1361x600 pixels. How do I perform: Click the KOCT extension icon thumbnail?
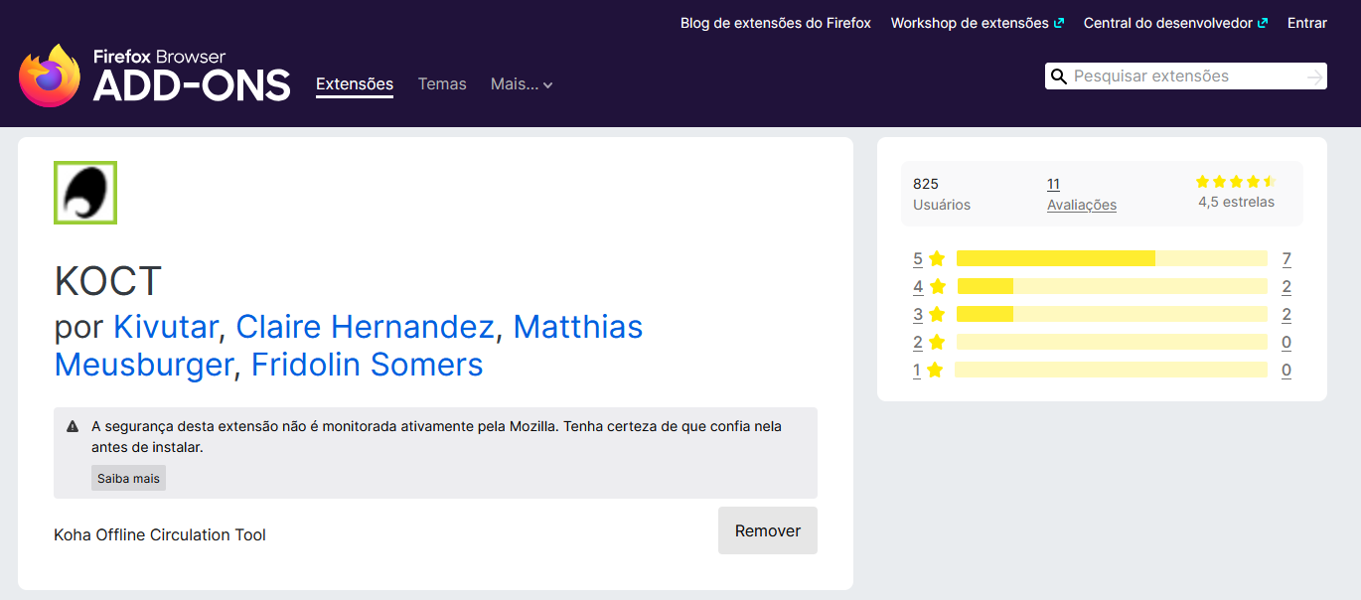pos(85,193)
